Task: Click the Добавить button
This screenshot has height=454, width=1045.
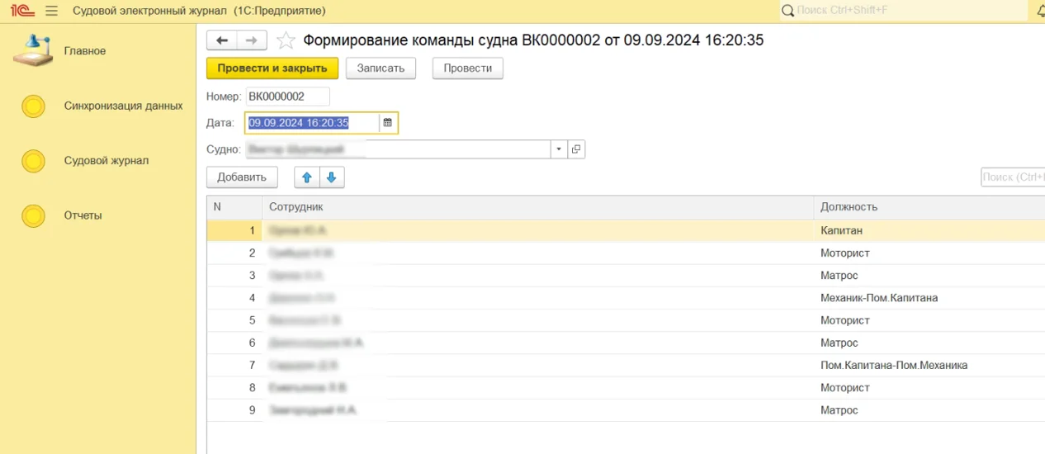Action: [x=242, y=177]
